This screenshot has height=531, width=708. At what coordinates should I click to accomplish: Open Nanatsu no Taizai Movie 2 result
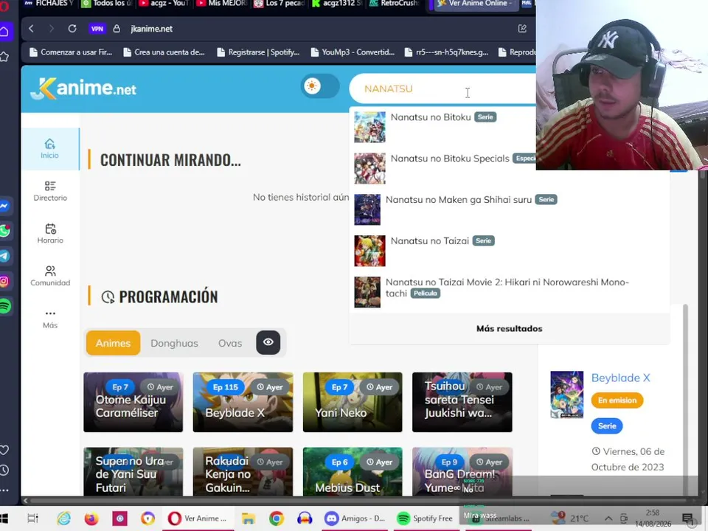point(510,292)
